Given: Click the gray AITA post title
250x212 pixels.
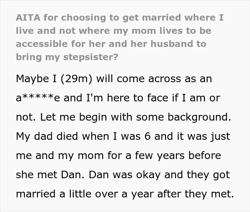Looking at the screenshot, I should coord(120,37).
